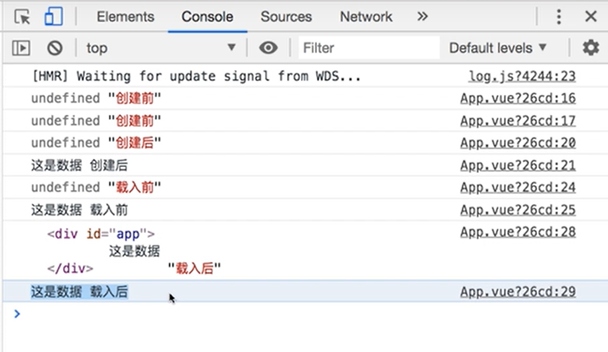
Task: Switch to the Elements tab
Action: (125, 17)
